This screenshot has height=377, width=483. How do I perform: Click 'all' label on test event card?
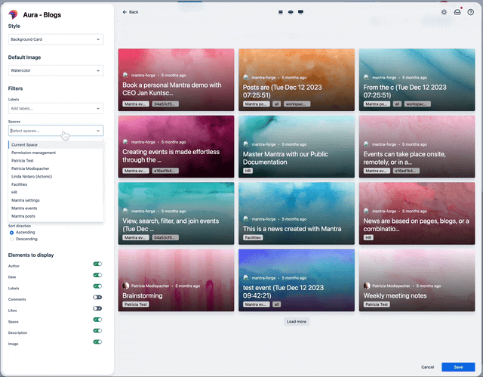click(276, 304)
